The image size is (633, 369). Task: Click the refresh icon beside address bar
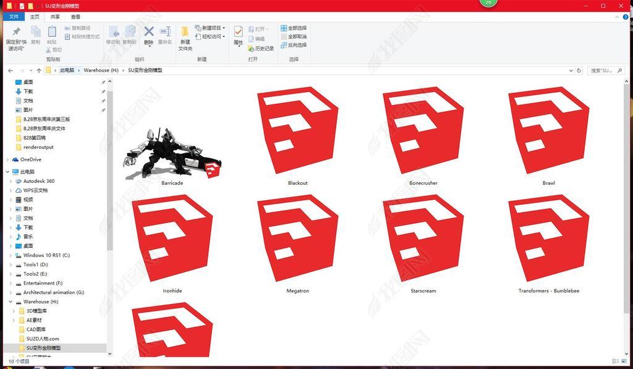(x=579, y=70)
